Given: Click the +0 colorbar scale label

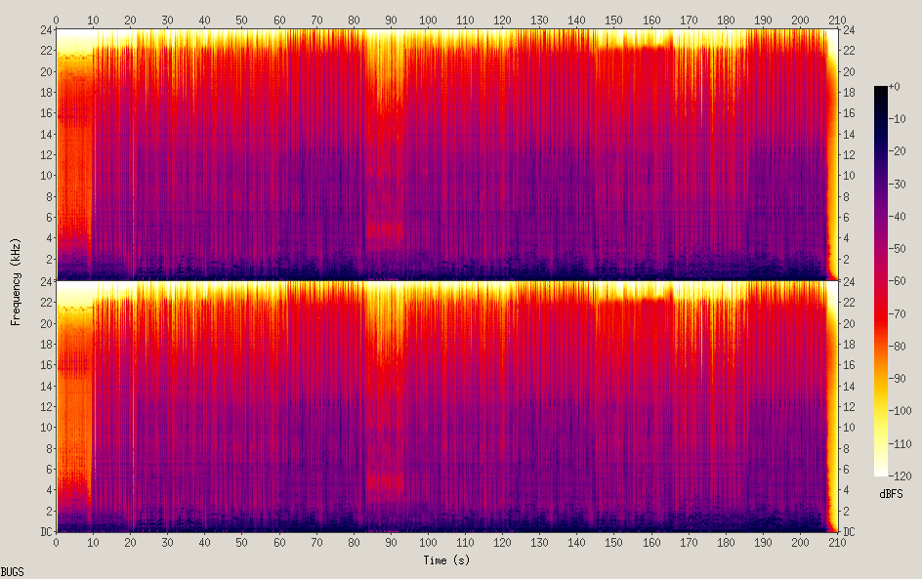Looking at the screenshot, I should 895,86.
